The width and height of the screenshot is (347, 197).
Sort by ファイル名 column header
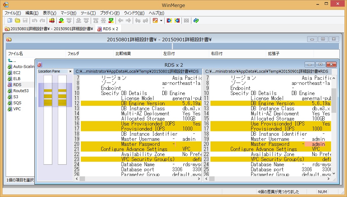(36, 53)
